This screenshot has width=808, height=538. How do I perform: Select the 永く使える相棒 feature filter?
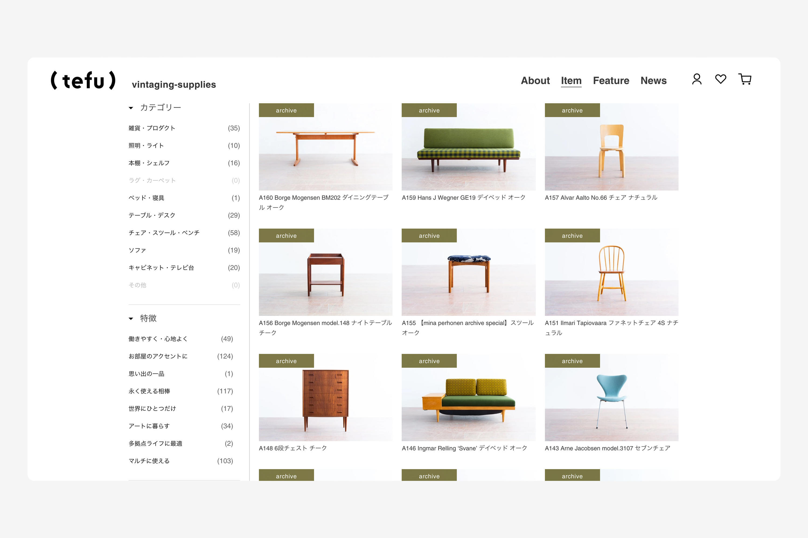(181, 391)
